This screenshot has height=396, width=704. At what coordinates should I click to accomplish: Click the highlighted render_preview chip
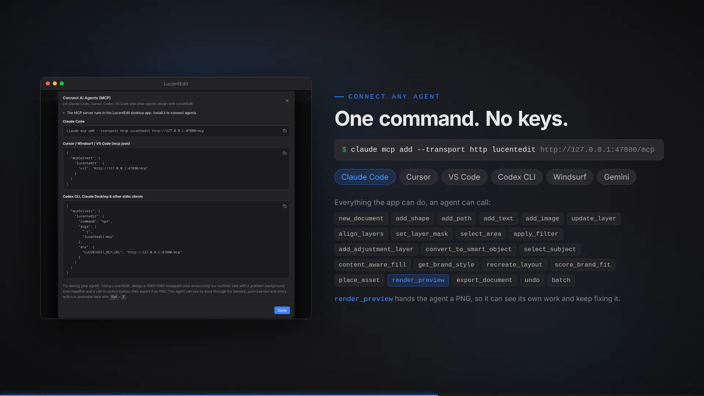pyautogui.click(x=418, y=280)
